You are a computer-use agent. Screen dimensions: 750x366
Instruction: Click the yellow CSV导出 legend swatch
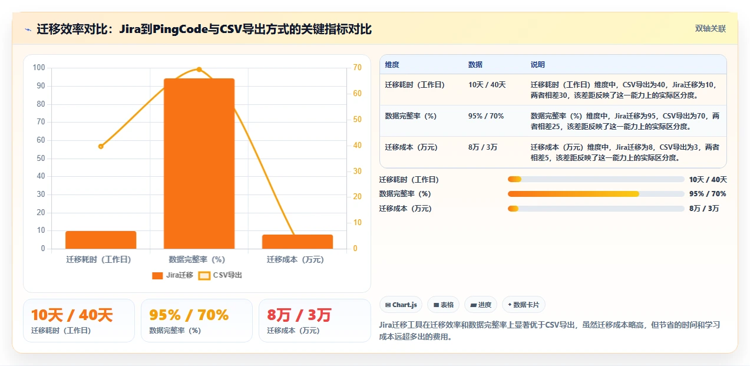204,275
